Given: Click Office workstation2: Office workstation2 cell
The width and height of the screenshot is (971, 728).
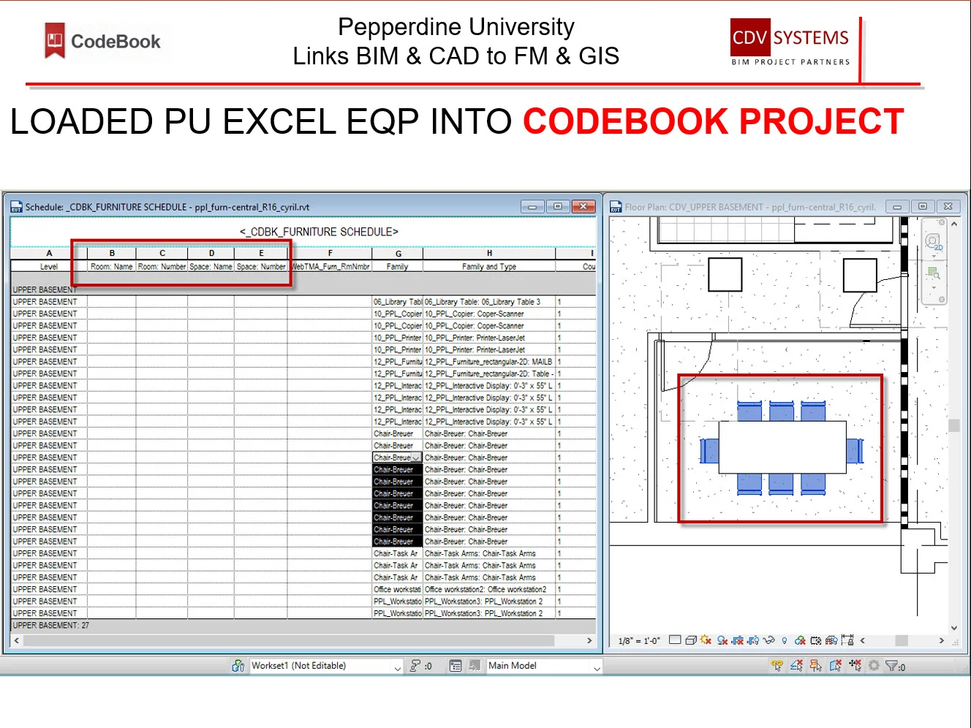Looking at the screenshot, I should click(x=489, y=590).
